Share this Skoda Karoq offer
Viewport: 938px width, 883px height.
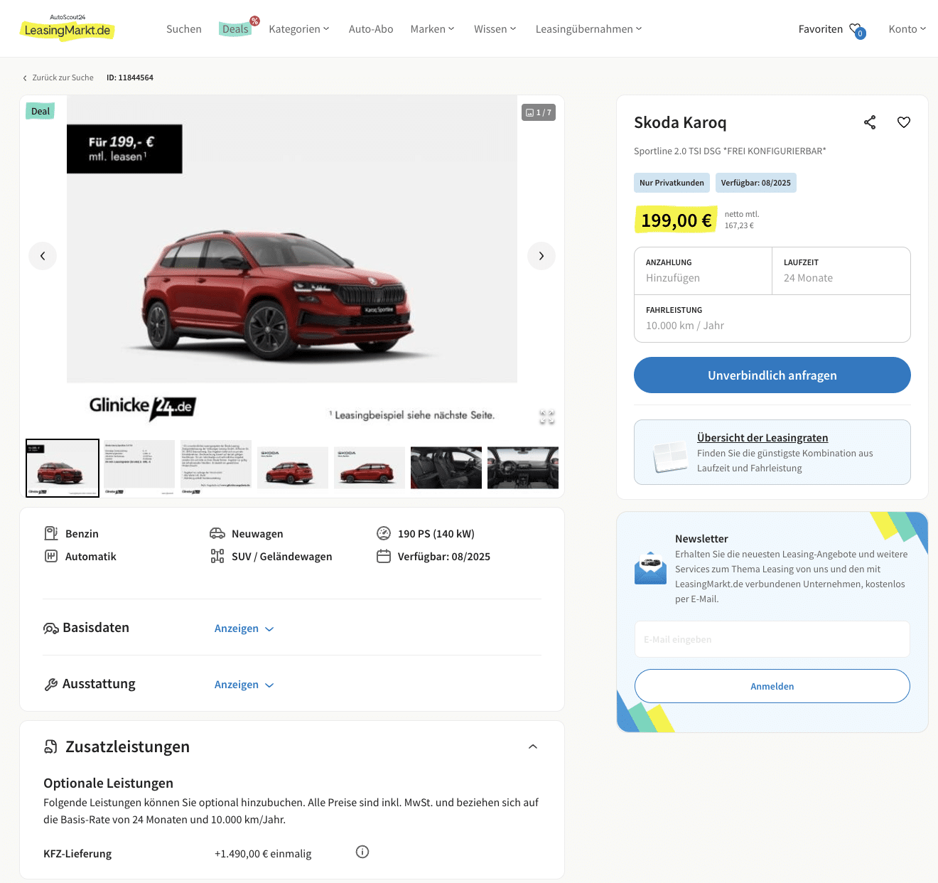click(x=870, y=122)
